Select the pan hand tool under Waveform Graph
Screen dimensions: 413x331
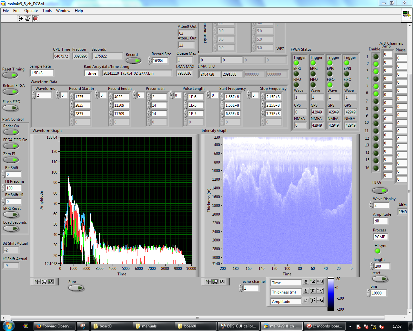[x=51, y=282]
